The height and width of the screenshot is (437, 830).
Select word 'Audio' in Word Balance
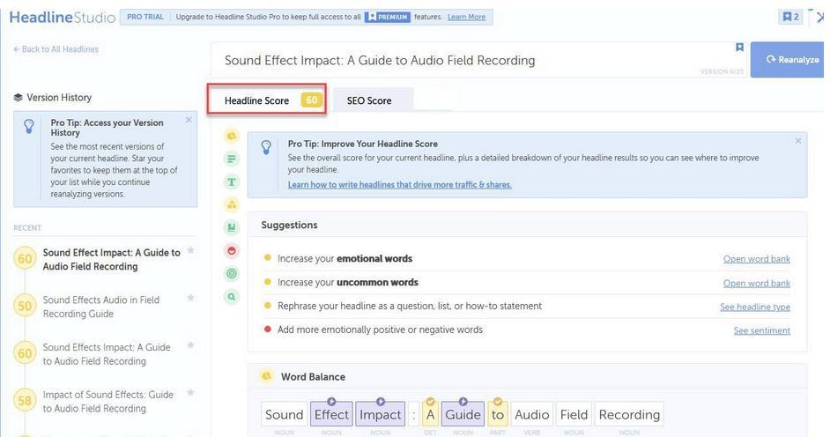[532, 415]
